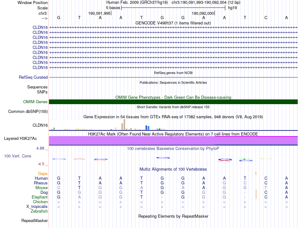This screenshot has width=298, height=228.
Task: Click the Sequences subtrack label
Action: tap(37, 87)
